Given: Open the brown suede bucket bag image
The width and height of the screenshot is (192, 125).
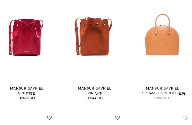Looking at the screenshot, I should pyautogui.click(x=93, y=36).
